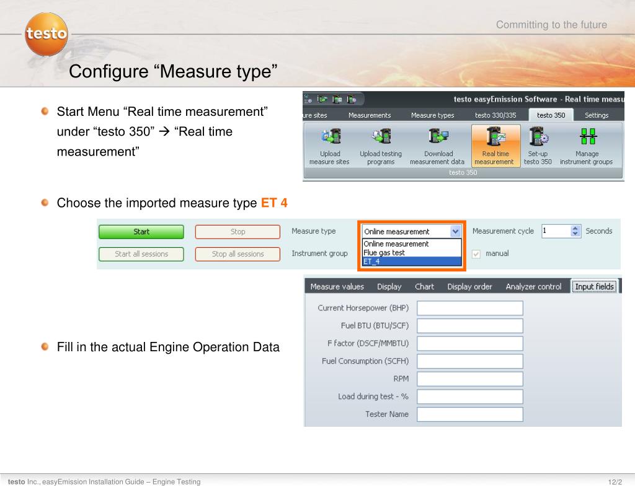Open the Chart tab

(424, 286)
